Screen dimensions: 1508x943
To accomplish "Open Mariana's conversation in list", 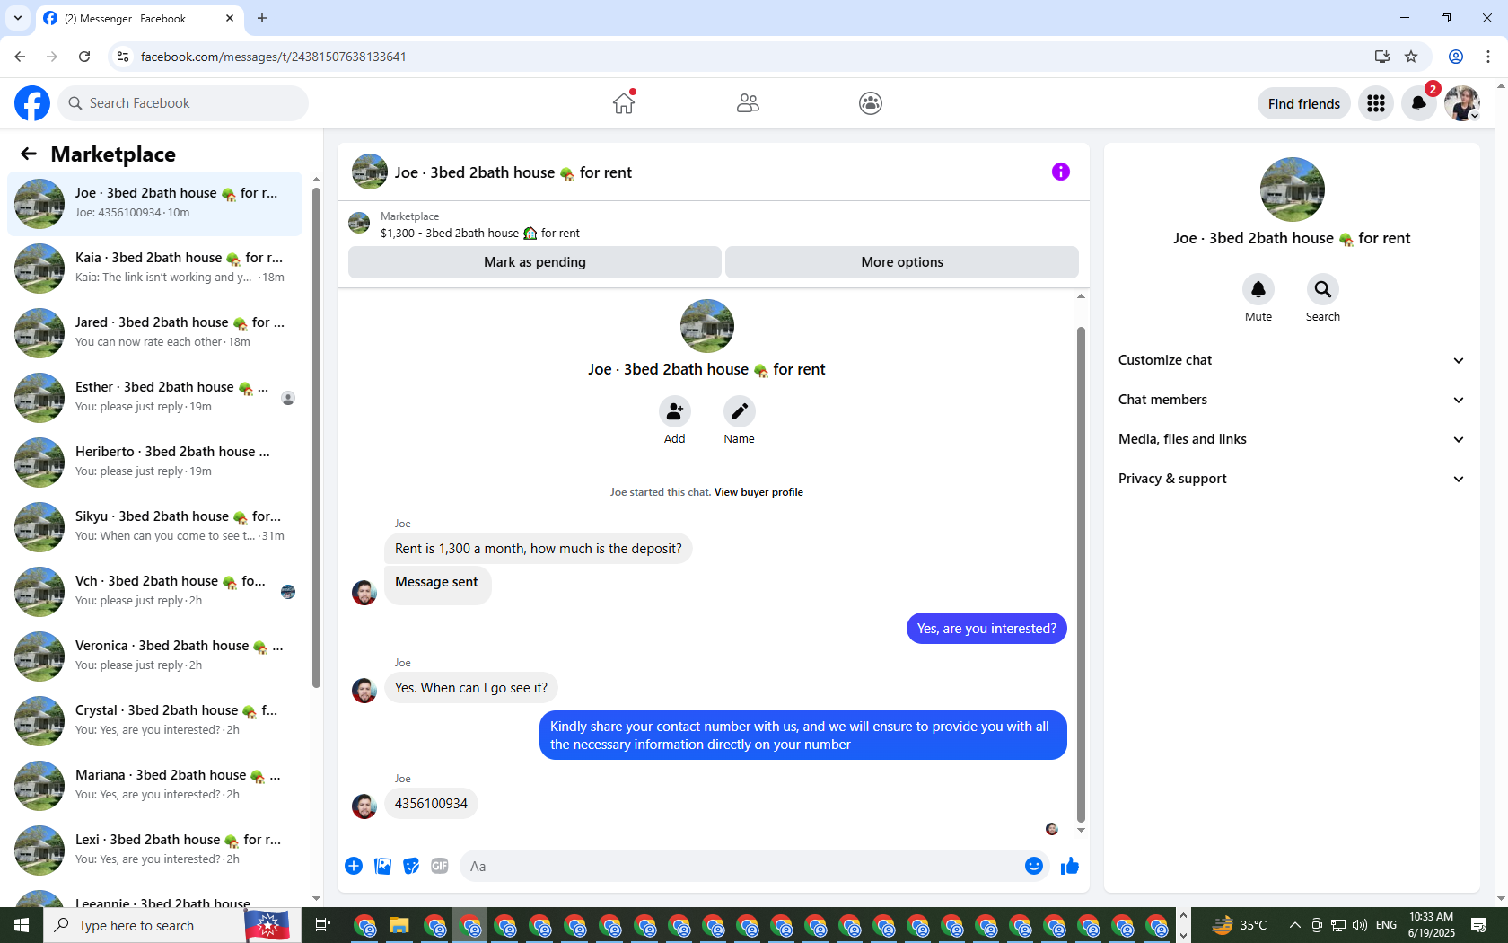I will [154, 785].
